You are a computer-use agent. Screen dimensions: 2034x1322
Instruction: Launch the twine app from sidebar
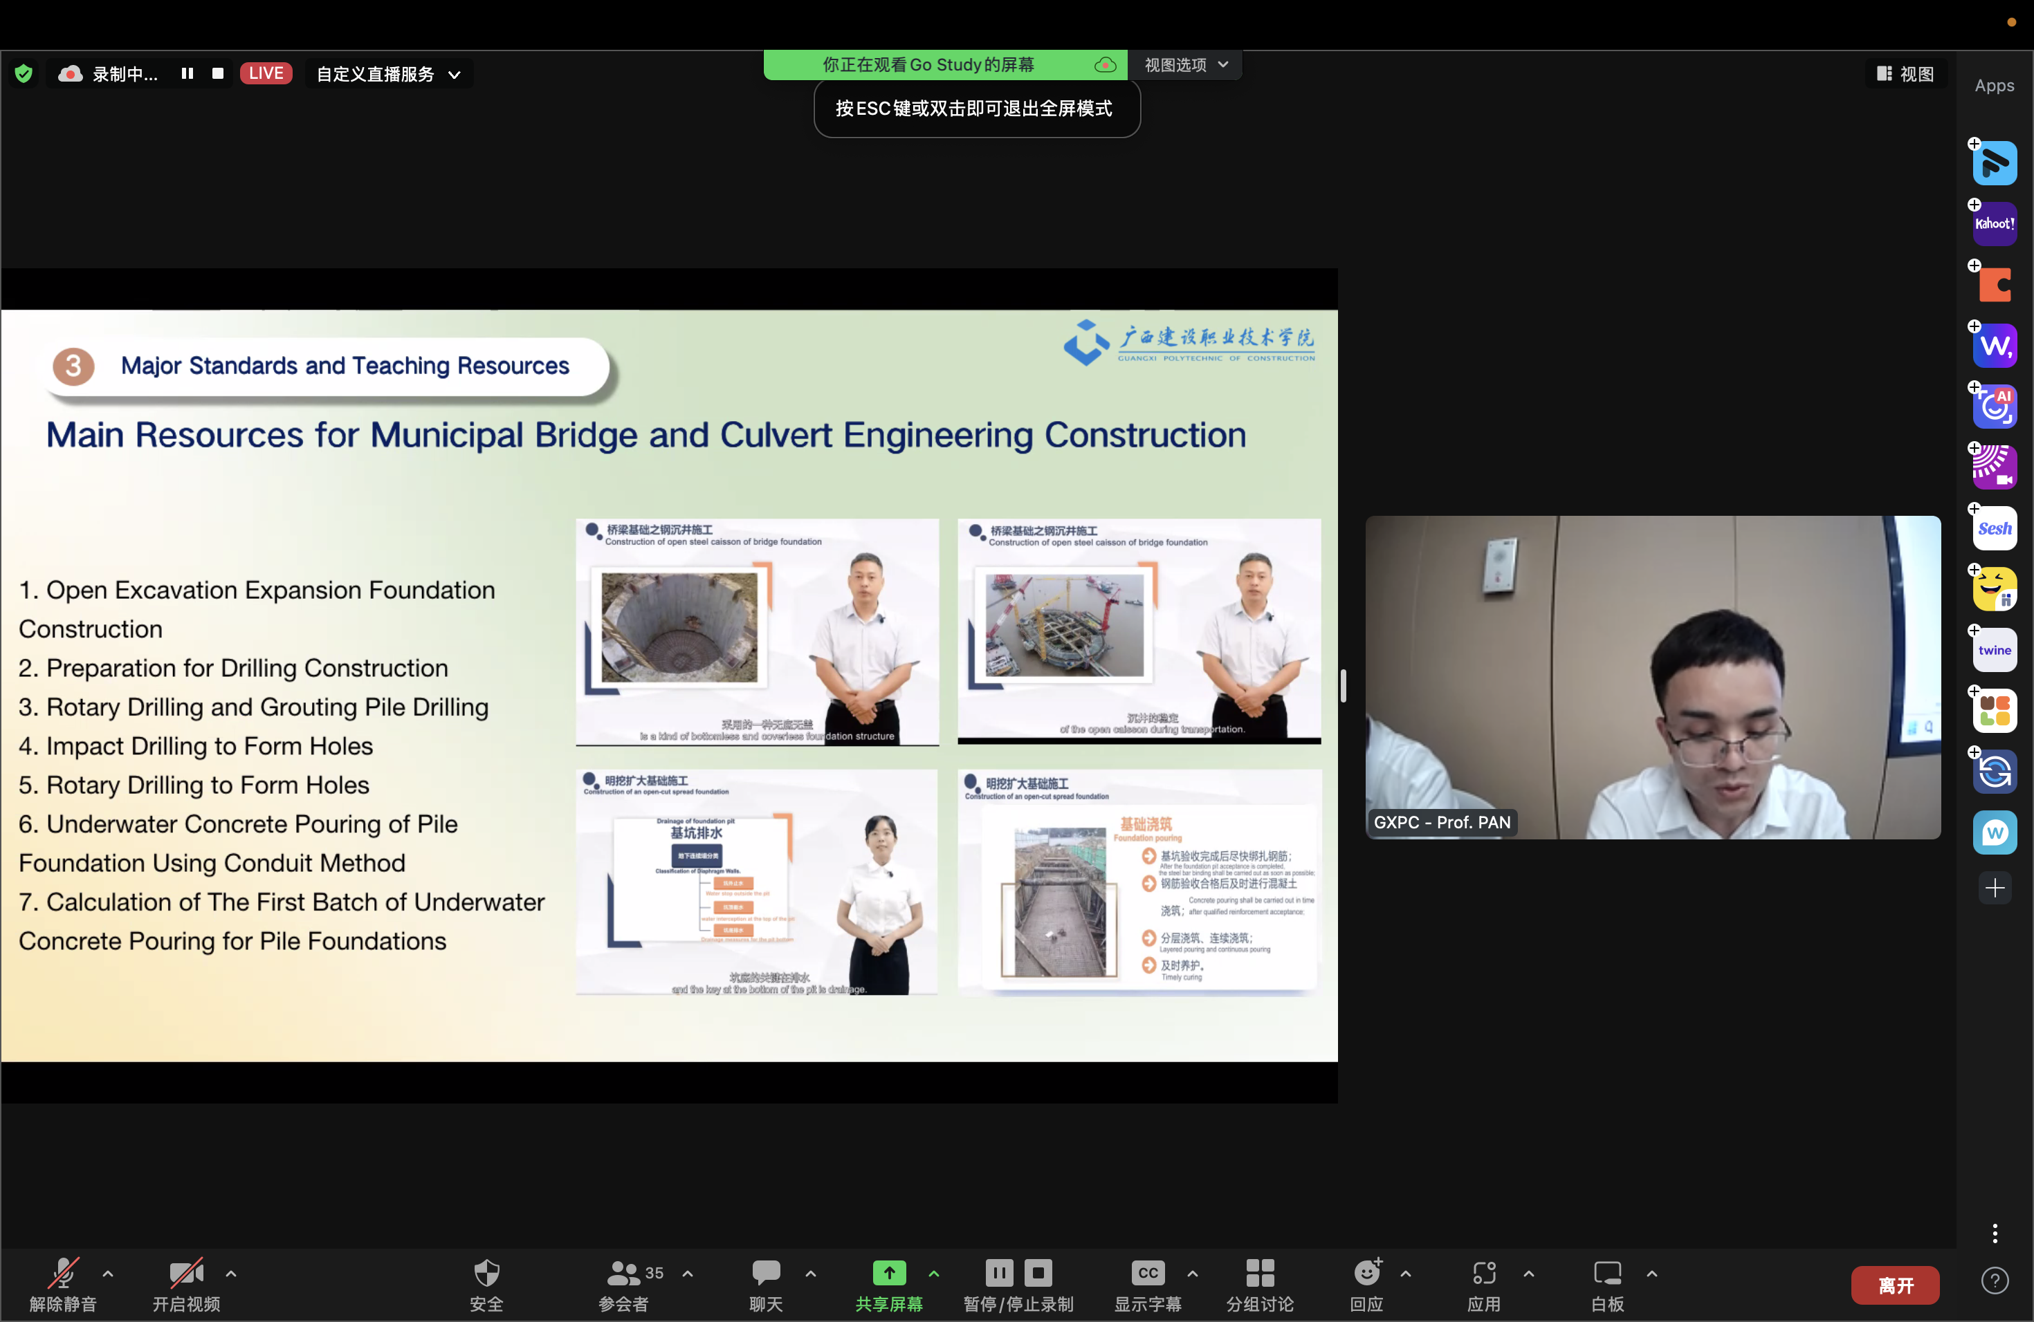1994,650
